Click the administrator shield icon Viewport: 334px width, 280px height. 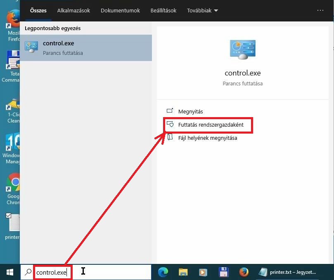(170, 124)
